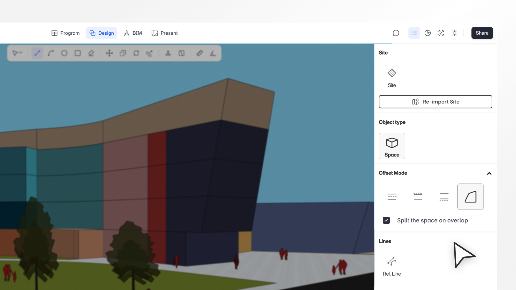
Task: Activate the Eraser tool
Action: coord(91,53)
